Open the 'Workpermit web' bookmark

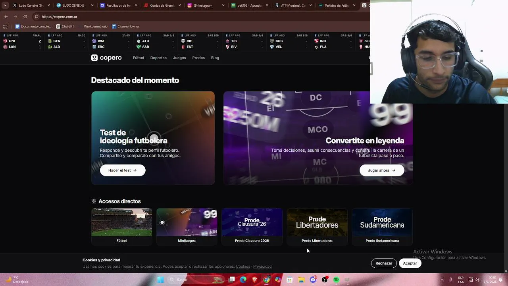click(x=93, y=27)
